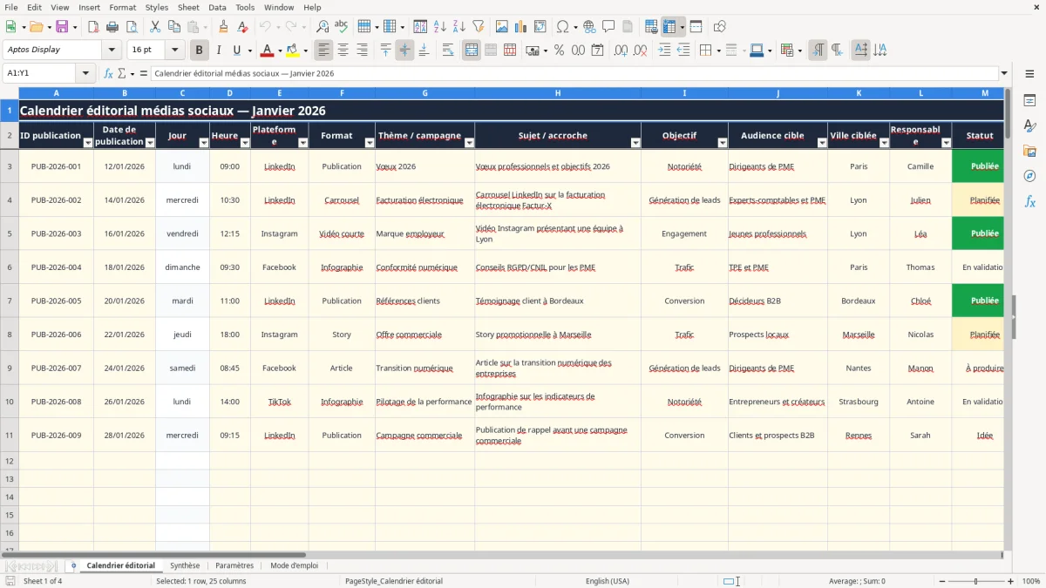This screenshot has height=588, width=1046.
Task: Toggle Italic formatting
Action: point(219,51)
